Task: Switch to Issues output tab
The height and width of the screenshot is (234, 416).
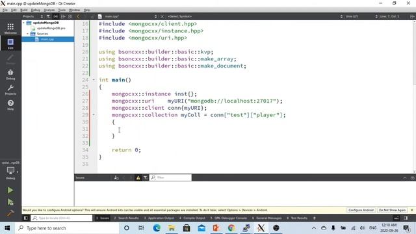Action: pos(103,218)
